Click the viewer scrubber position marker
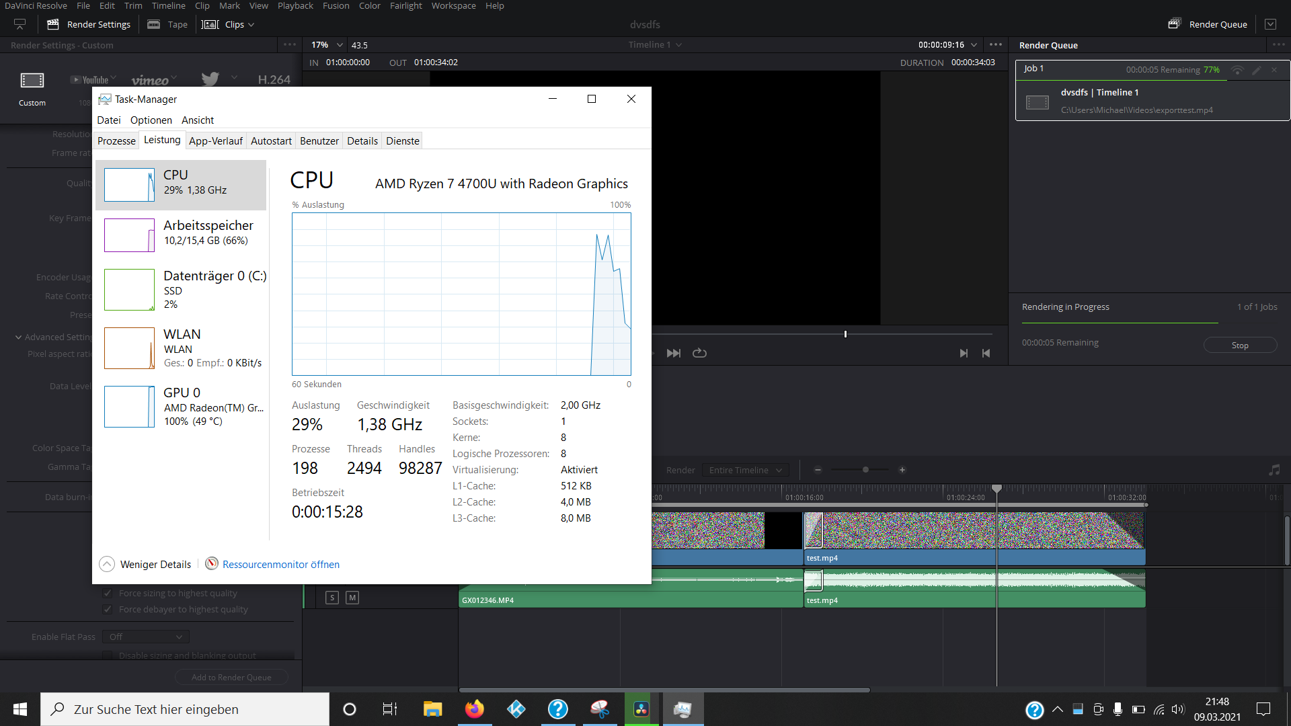The image size is (1291, 726). coord(845,334)
